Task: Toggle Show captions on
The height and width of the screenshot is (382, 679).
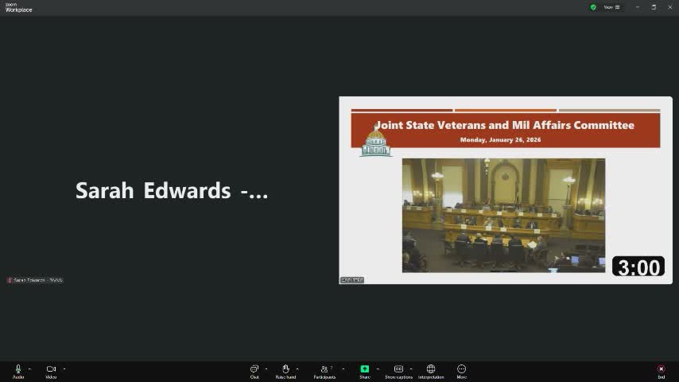Action: [x=398, y=369]
